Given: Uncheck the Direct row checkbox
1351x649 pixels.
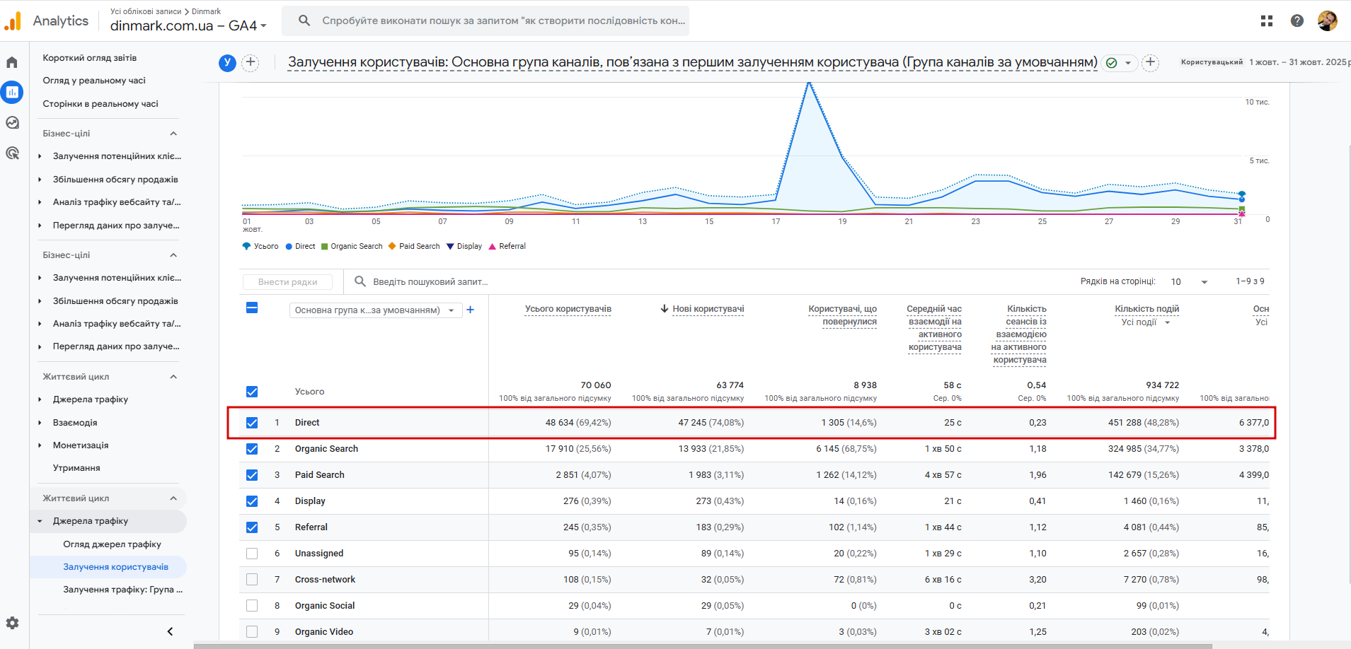Looking at the screenshot, I should click(252, 423).
